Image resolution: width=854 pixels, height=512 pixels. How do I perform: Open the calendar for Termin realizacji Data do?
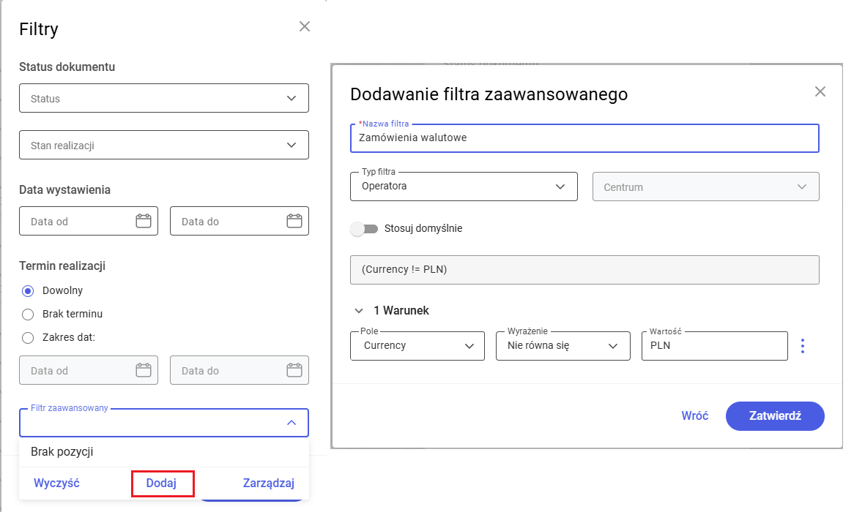(297, 370)
